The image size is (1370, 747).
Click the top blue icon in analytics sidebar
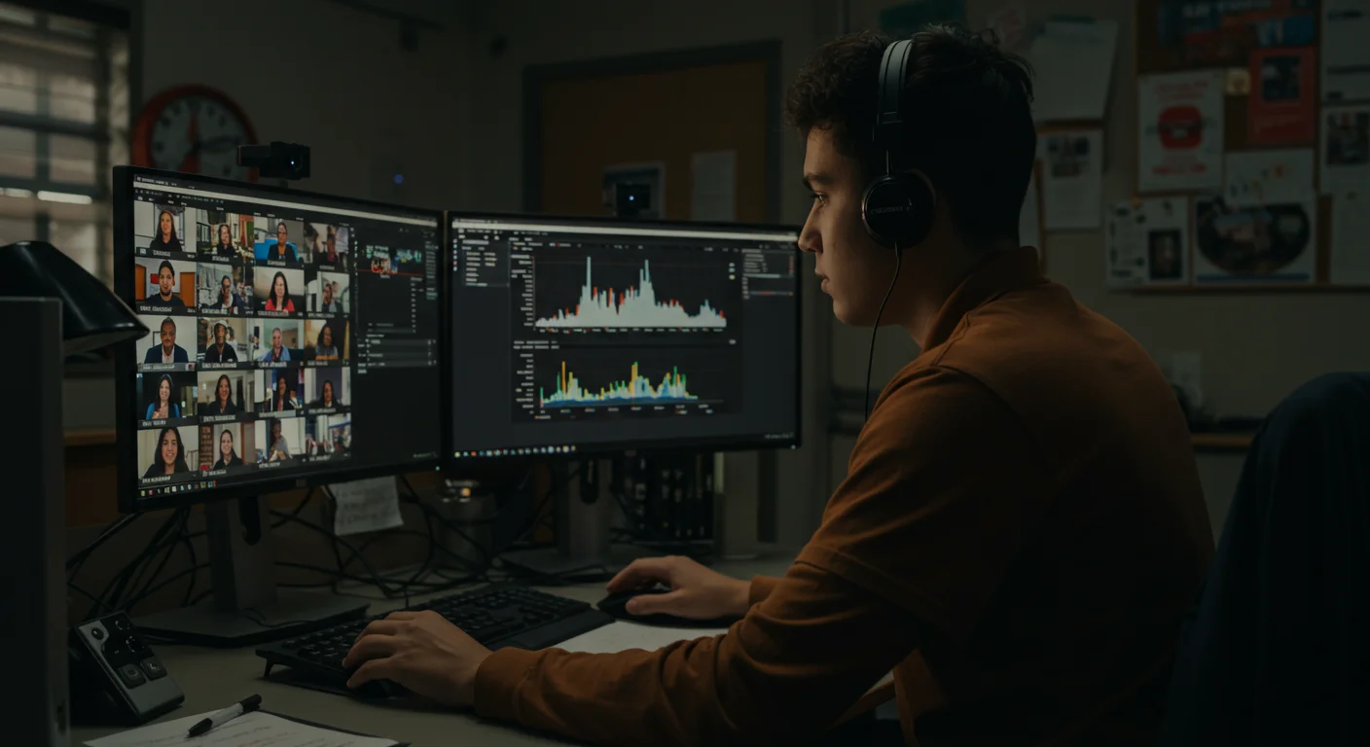click(x=454, y=246)
